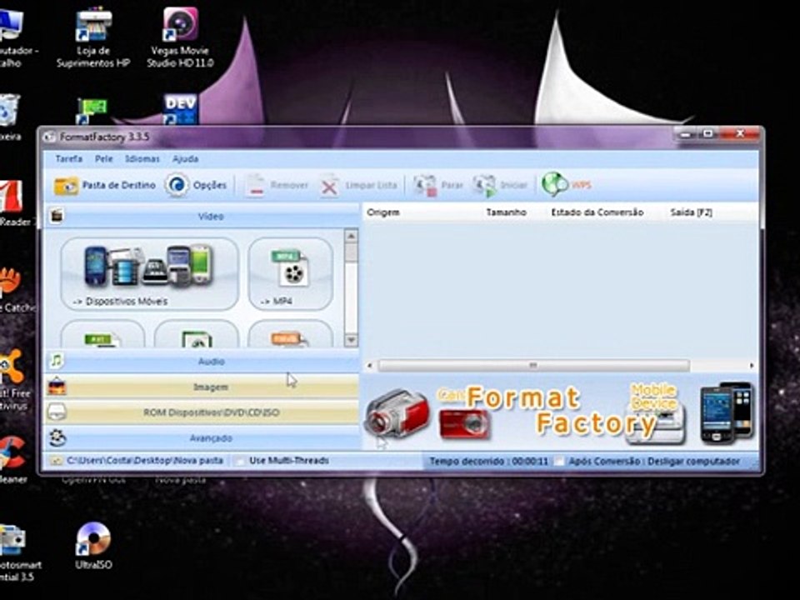Open the Pasta de Destino folder button
The height and width of the screenshot is (600, 800).
[105, 185]
